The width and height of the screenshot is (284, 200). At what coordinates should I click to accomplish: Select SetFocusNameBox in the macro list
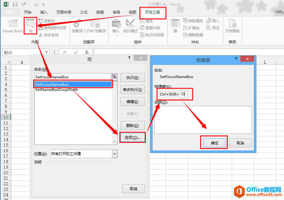click(73, 84)
